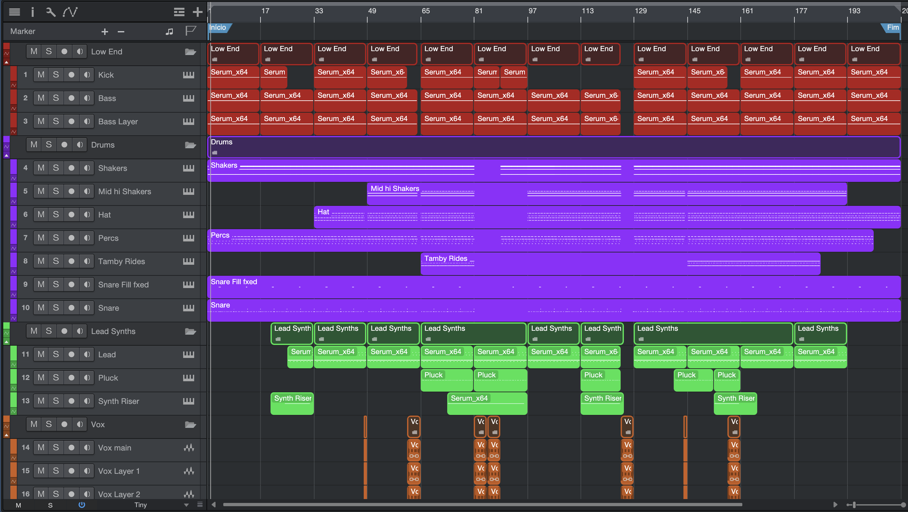This screenshot has height=512, width=908.
Task: Open the piano icon on the Kick track
Action: pyautogui.click(x=189, y=75)
